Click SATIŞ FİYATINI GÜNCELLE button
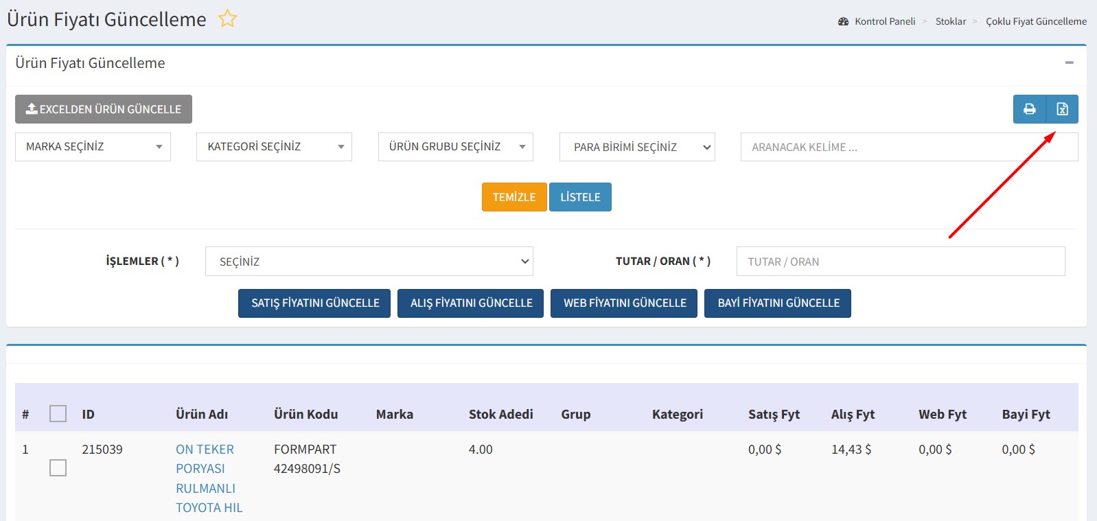This screenshot has height=521, width=1097. [x=314, y=303]
